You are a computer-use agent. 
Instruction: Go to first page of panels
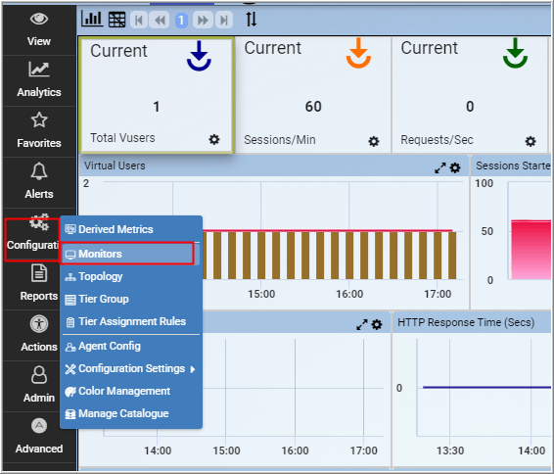coord(139,20)
